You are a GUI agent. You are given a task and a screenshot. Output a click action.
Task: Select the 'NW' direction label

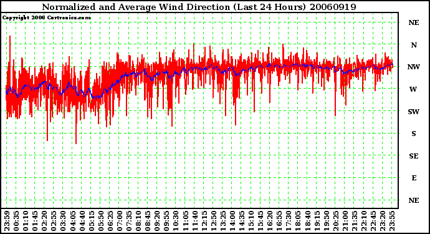coord(414,67)
